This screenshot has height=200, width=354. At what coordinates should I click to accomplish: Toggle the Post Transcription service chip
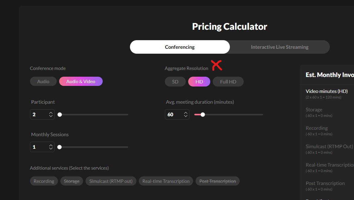click(218, 181)
